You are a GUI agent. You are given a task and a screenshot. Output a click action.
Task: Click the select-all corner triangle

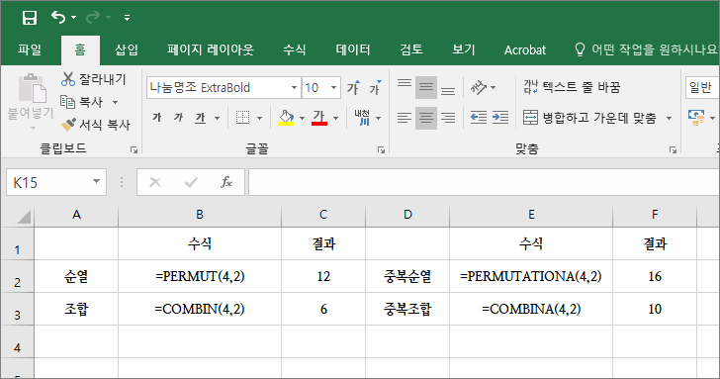pos(23,216)
